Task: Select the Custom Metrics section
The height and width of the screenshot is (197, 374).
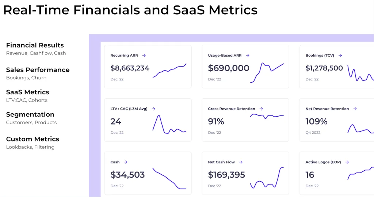Action: click(33, 139)
